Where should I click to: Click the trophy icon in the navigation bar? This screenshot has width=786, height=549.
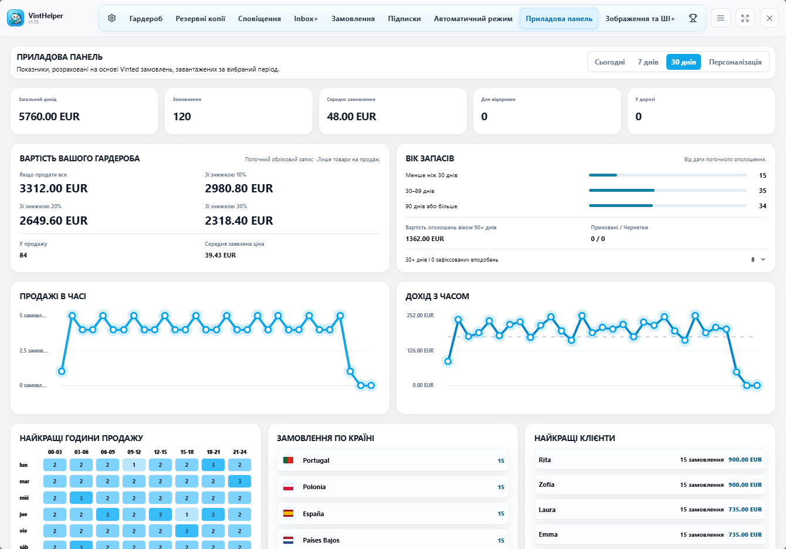(x=693, y=18)
